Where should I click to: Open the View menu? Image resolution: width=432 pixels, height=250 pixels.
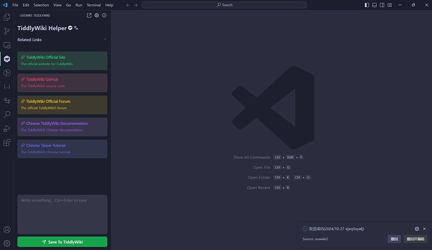pyautogui.click(x=58, y=5)
